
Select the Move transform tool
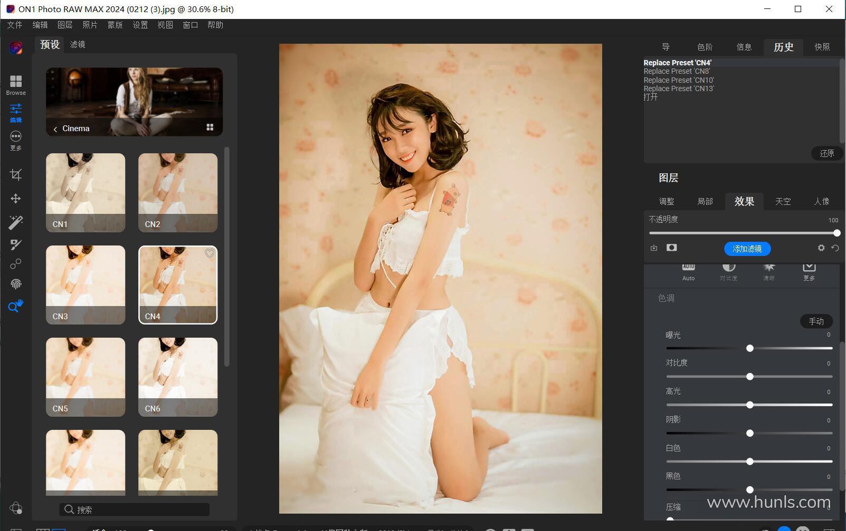(16, 199)
